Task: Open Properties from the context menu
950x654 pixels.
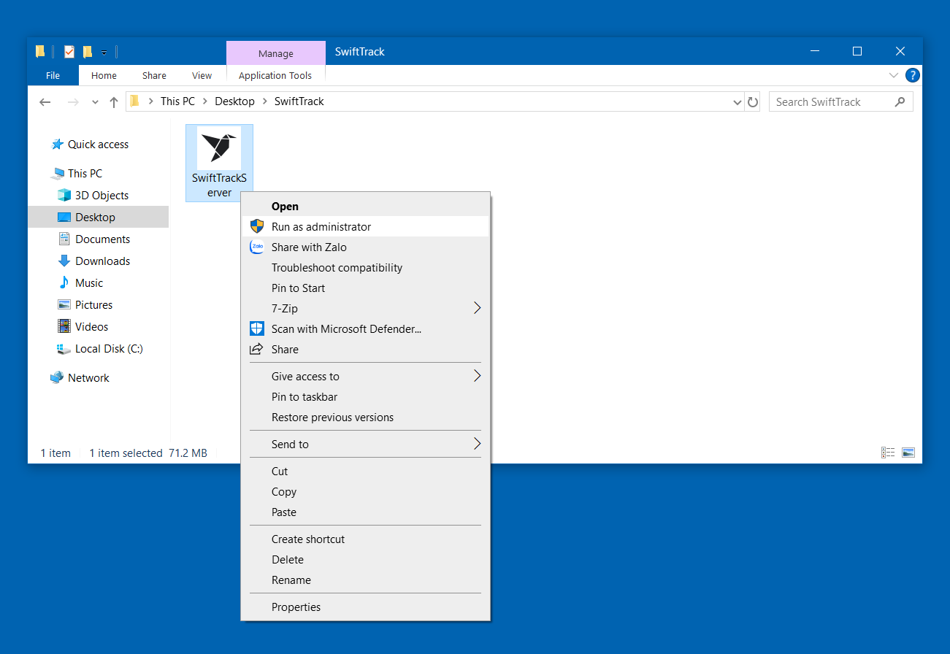Action: pyautogui.click(x=365, y=607)
